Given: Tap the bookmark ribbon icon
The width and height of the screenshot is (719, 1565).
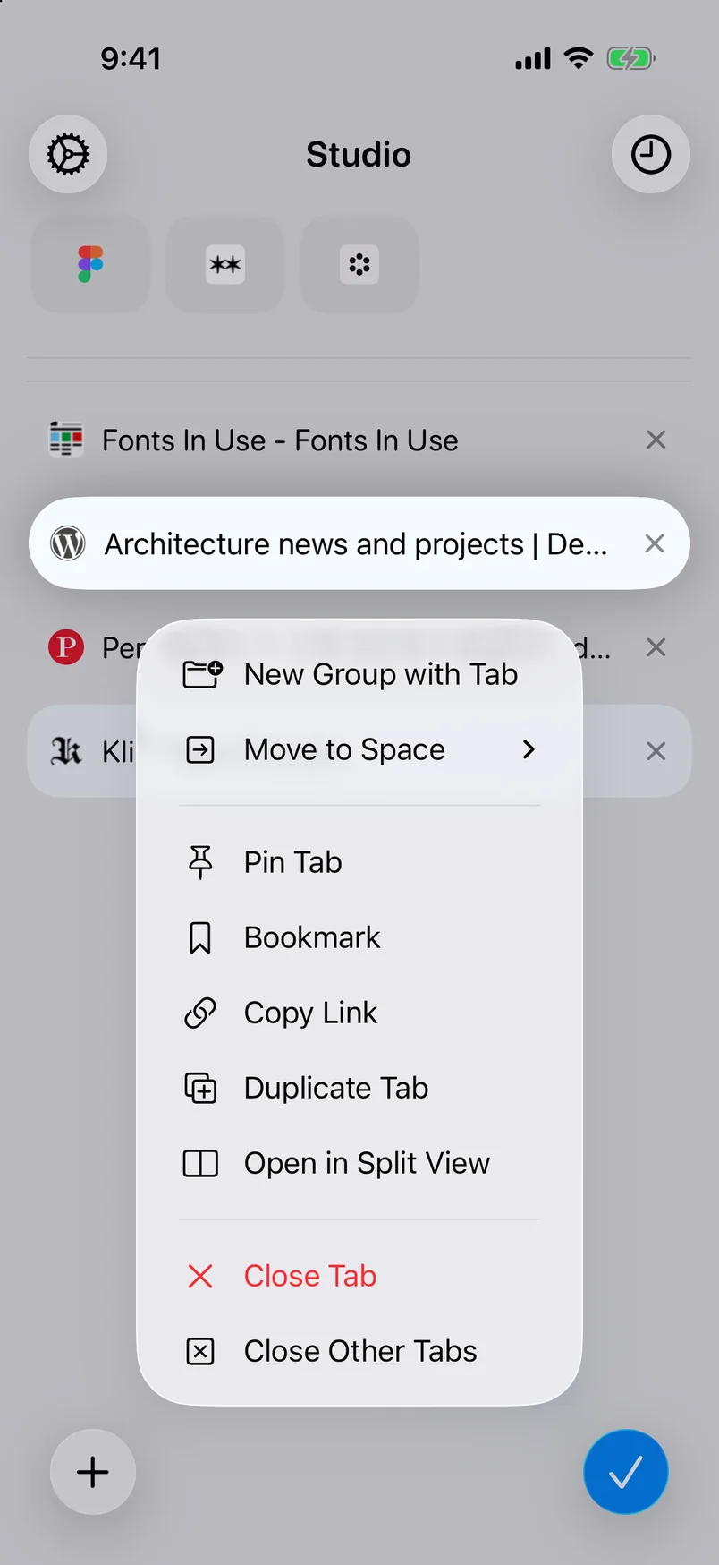Looking at the screenshot, I should [200, 937].
